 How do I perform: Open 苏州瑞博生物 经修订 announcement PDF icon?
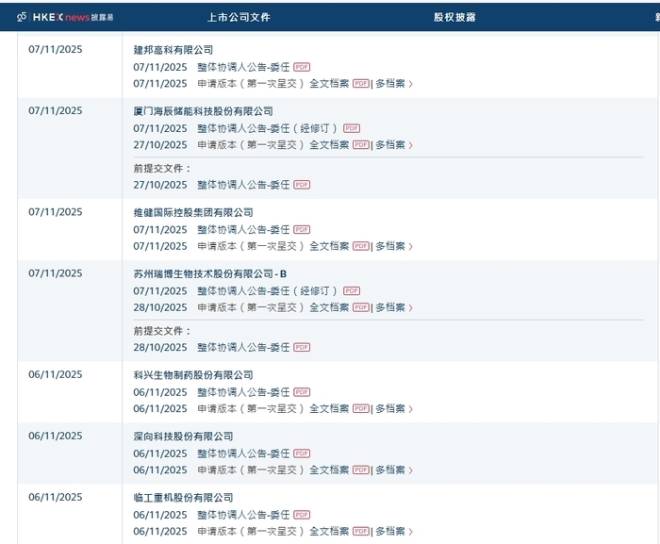tap(352, 291)
